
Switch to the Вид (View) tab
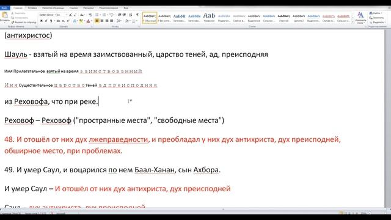click(126, 8)
